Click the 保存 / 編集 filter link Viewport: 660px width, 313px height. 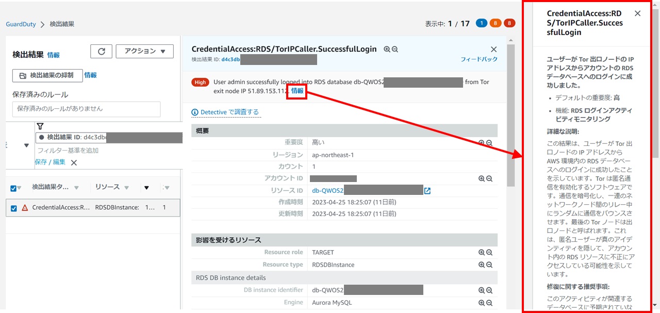(x=50, y=162)
